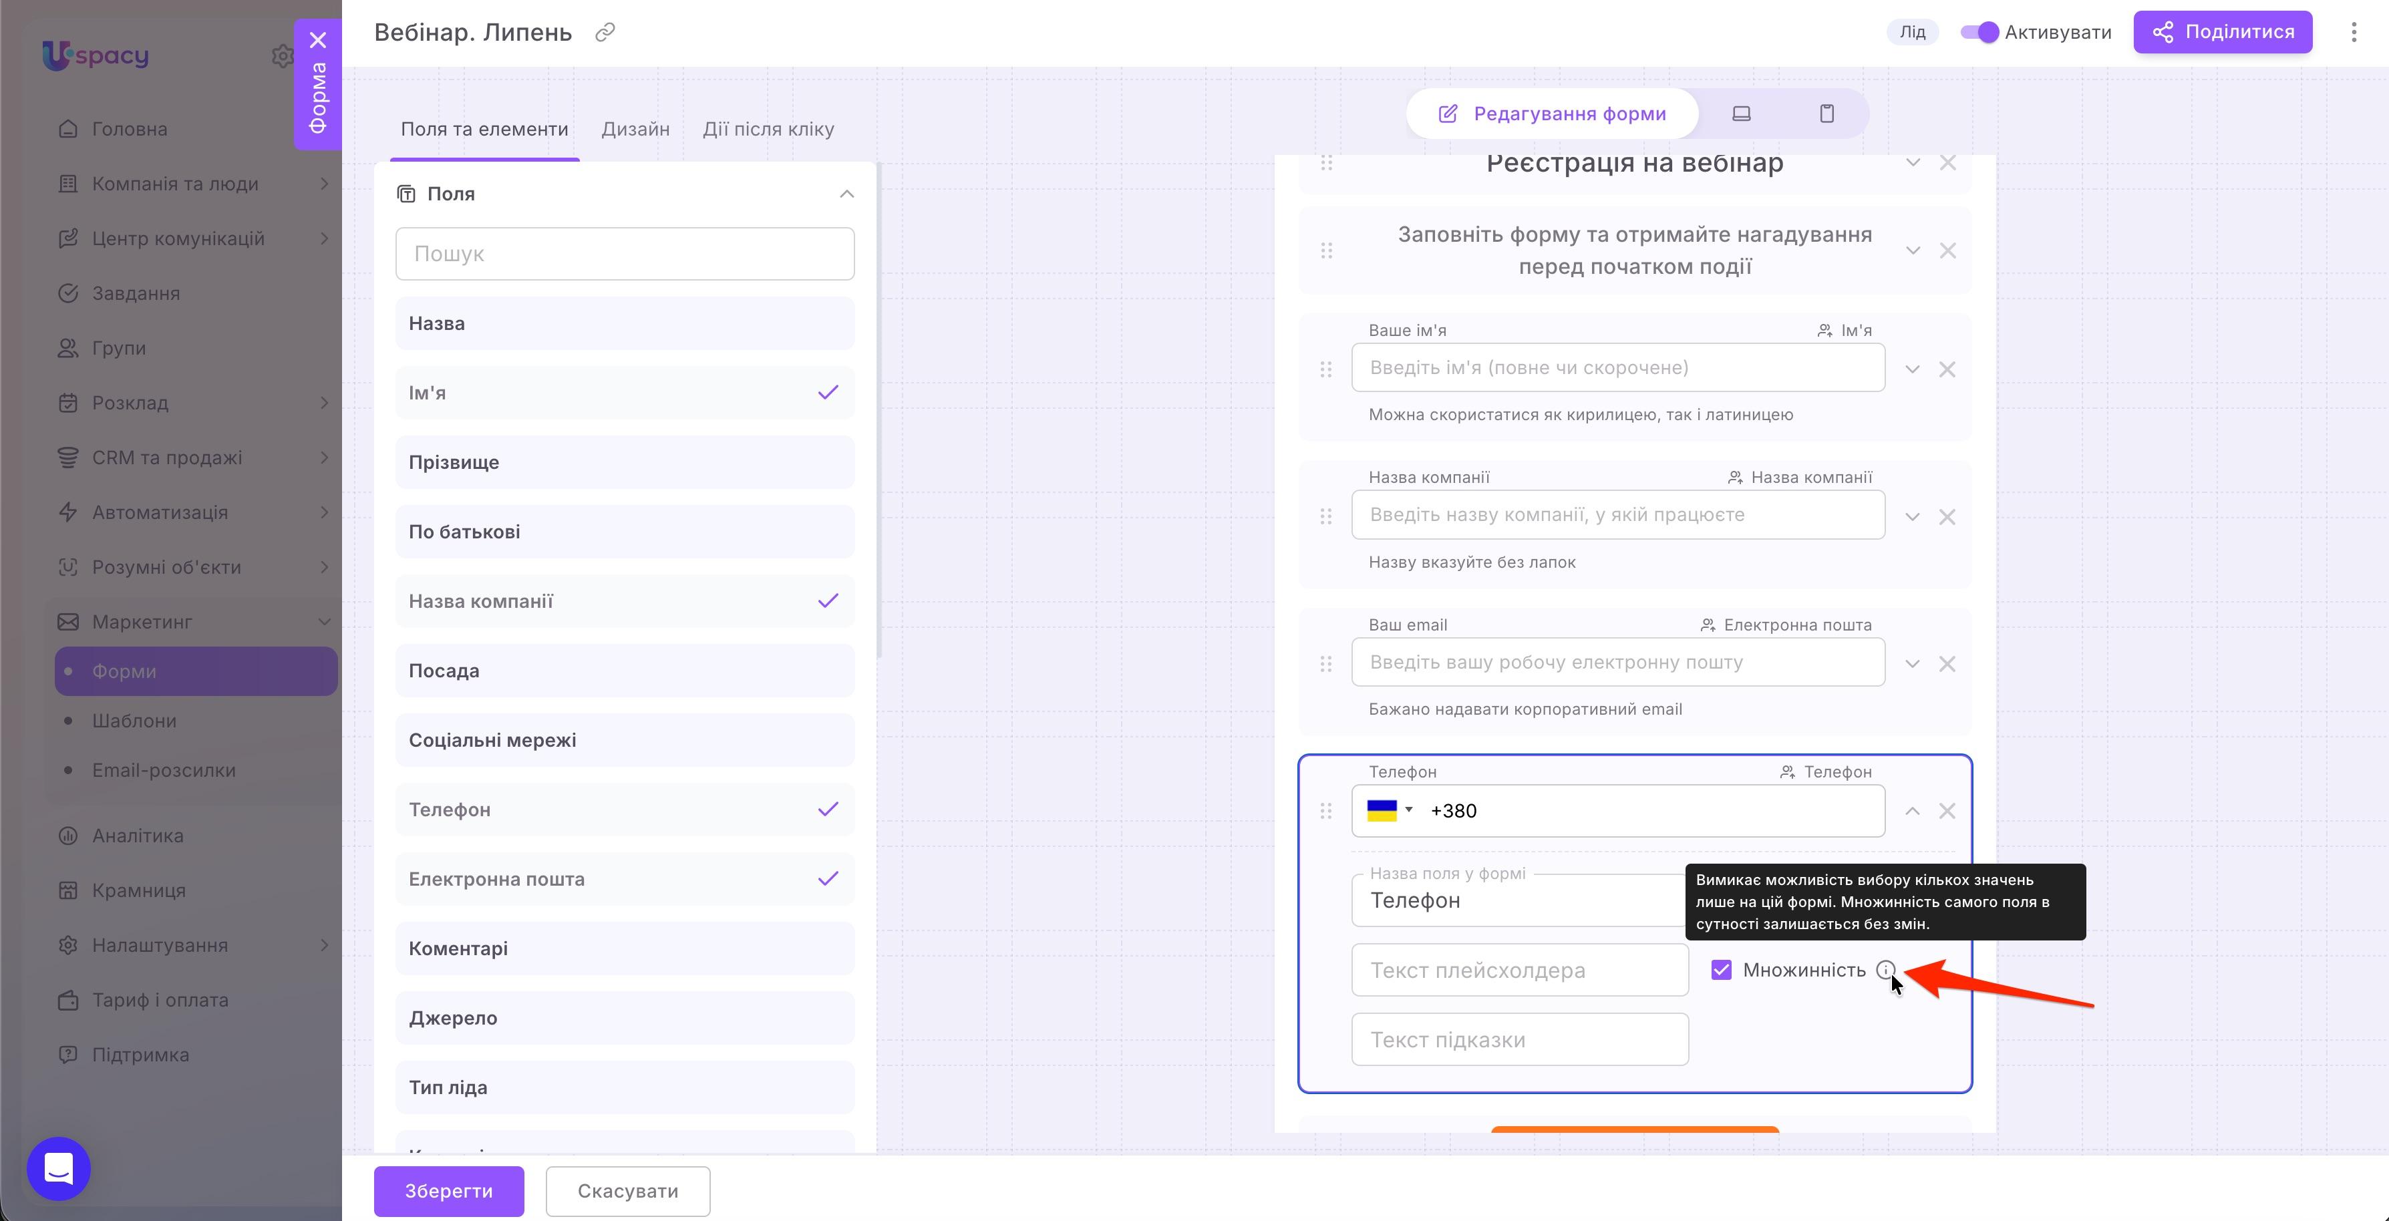Switch to mobile preview icon
The height and width of the screenshot is (1221, 2389).
[1826, 113]
